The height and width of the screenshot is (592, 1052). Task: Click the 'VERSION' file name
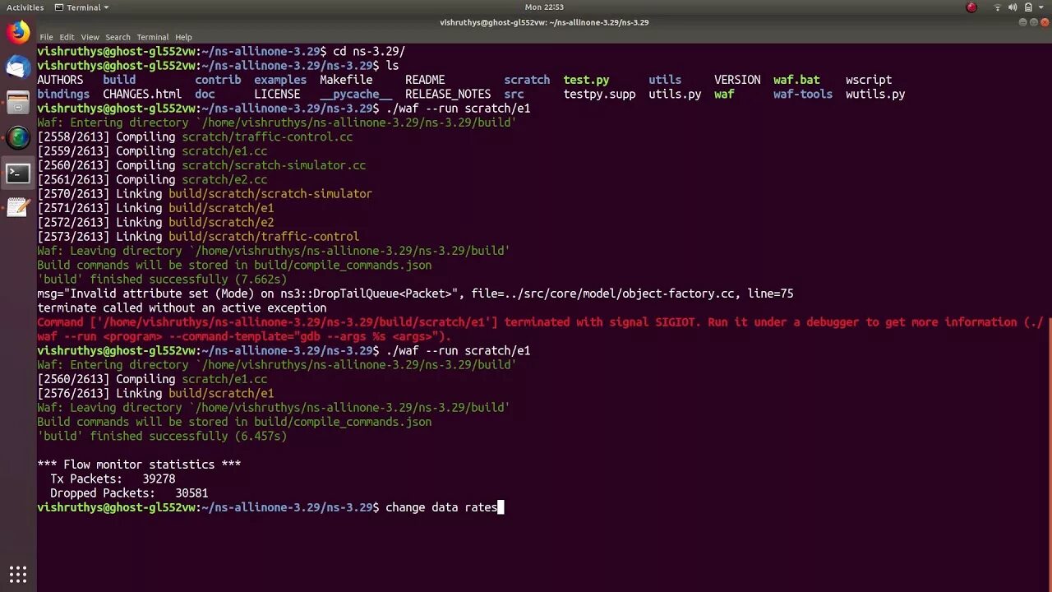737,80
